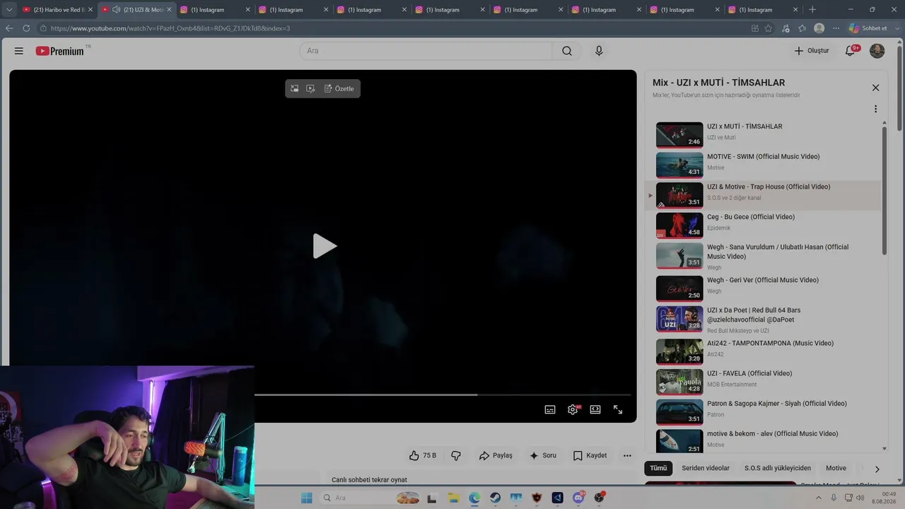Open File Explorer from the taskbar
This screenshot has height=509, width=905.
[452, 498]
